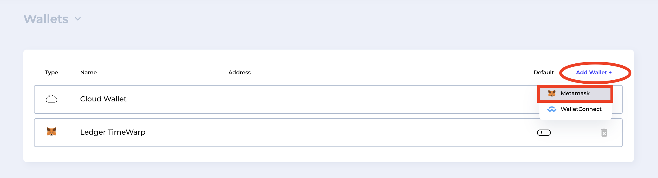658x178 pixels.
Task: Toggle Ledger TimeWarp as default wallet
Action: pyautogui.click(x=544, y=133)
